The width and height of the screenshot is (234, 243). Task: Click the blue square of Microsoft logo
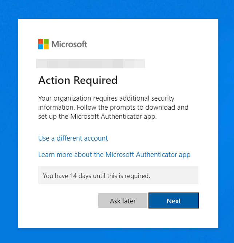click(41, 47)
